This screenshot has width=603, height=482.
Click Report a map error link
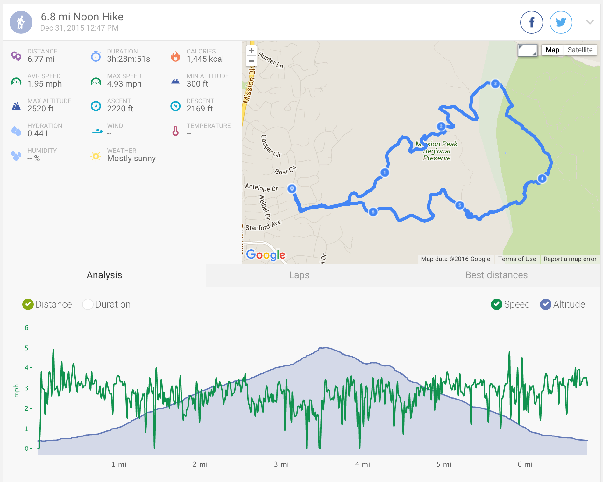[570, 259]
